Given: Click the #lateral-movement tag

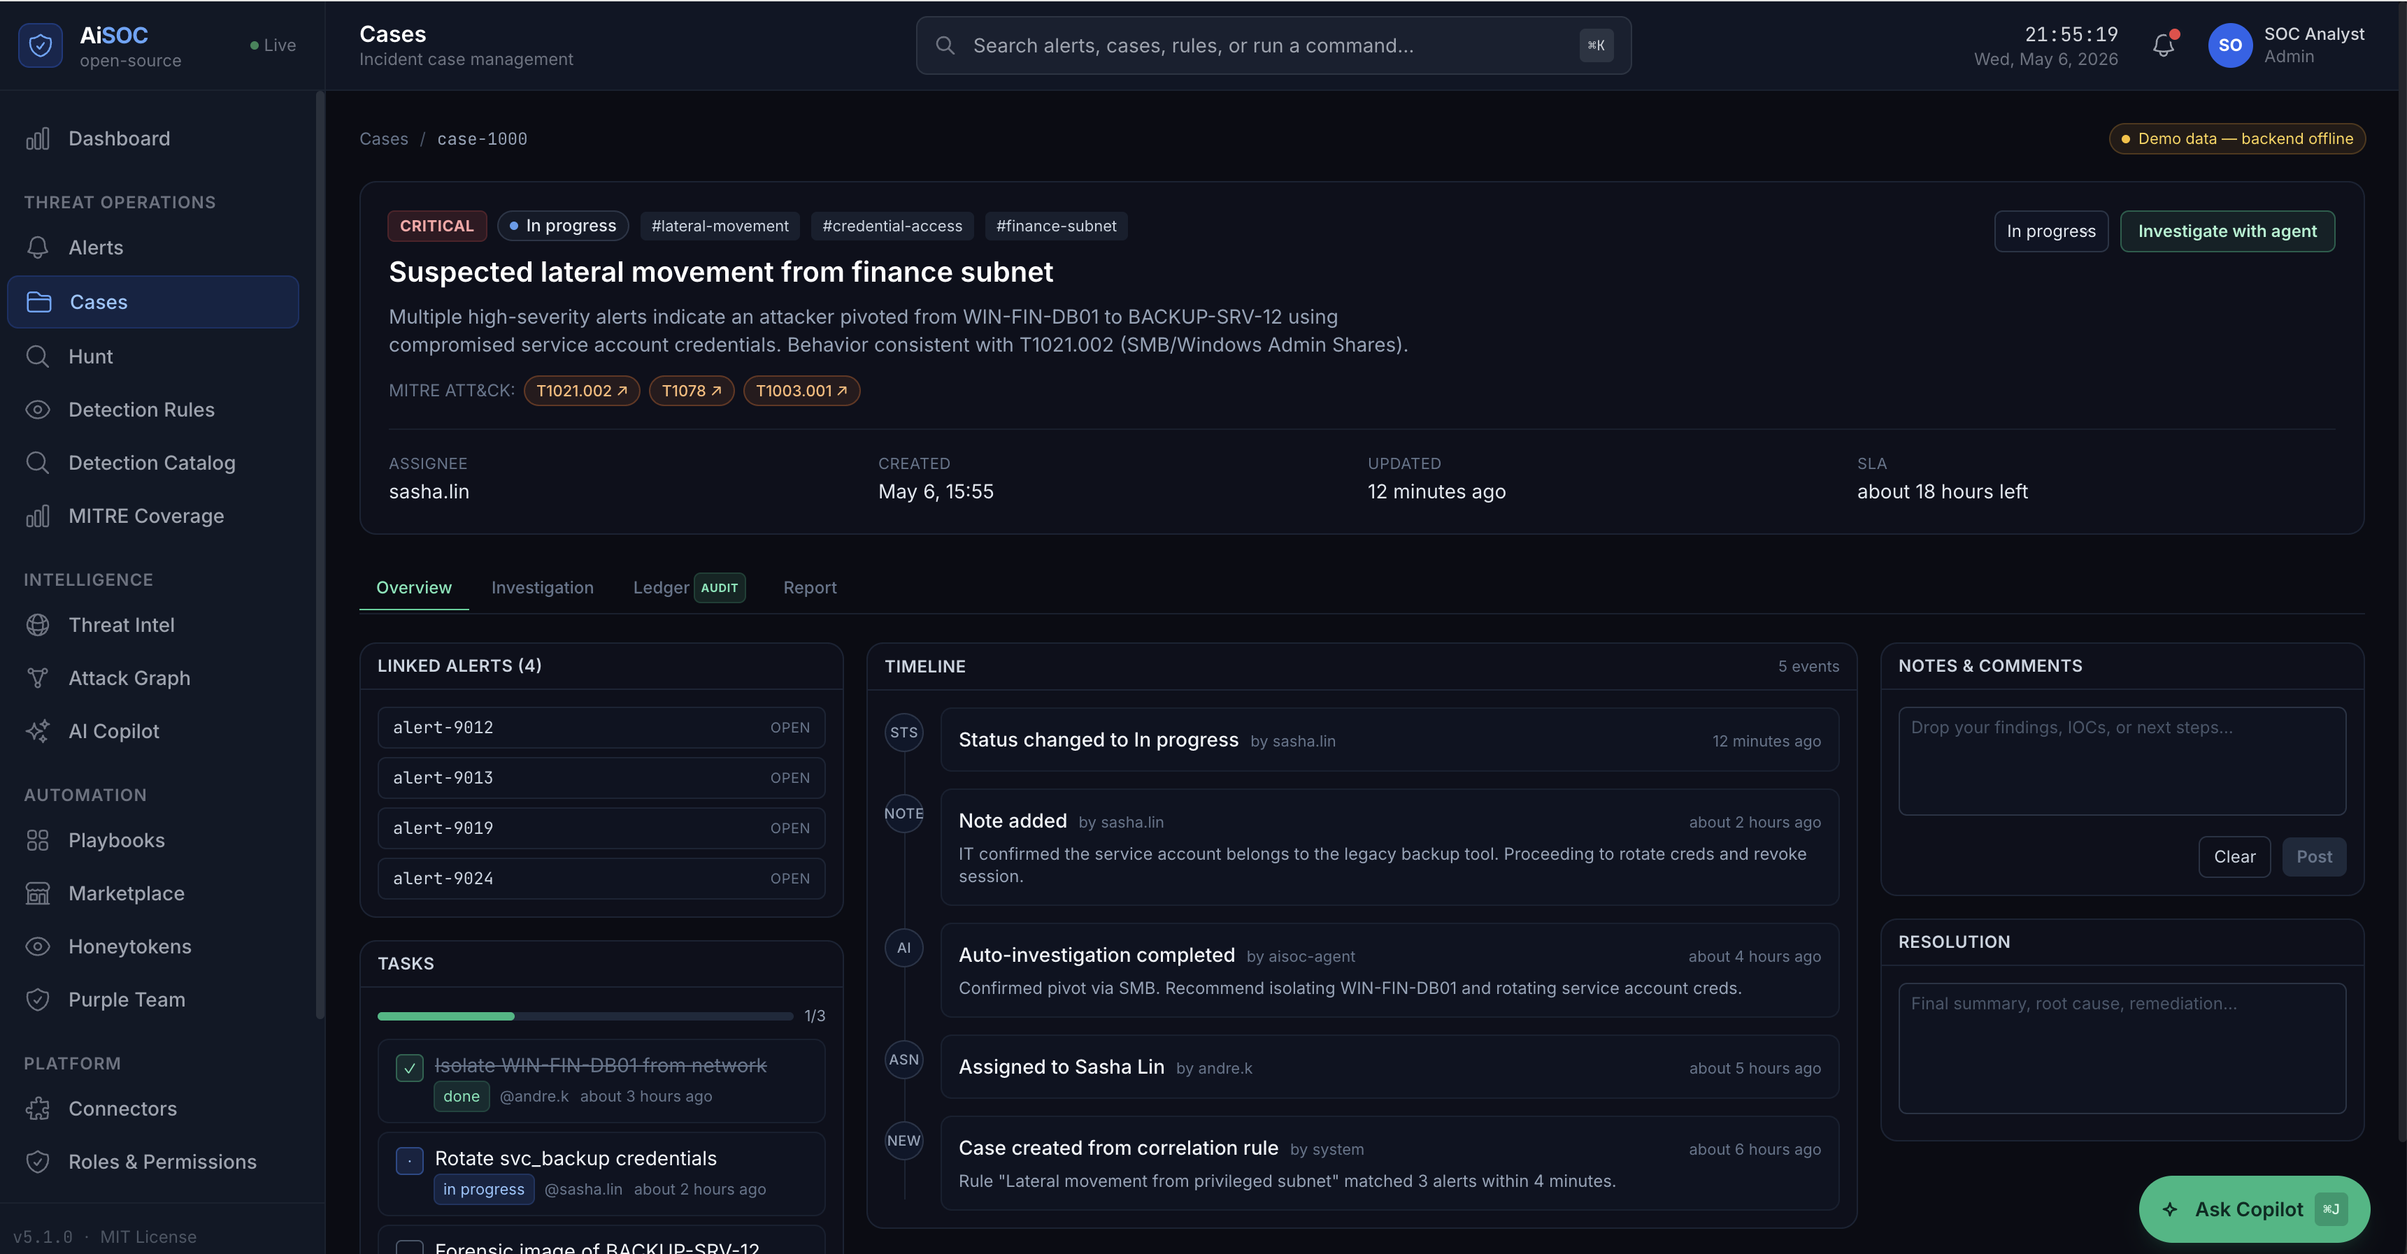Looking at the screenshot, I should 720,226.
